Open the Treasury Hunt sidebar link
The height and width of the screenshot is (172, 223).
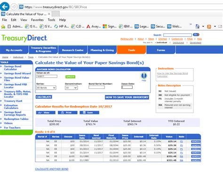click(13, 101)
